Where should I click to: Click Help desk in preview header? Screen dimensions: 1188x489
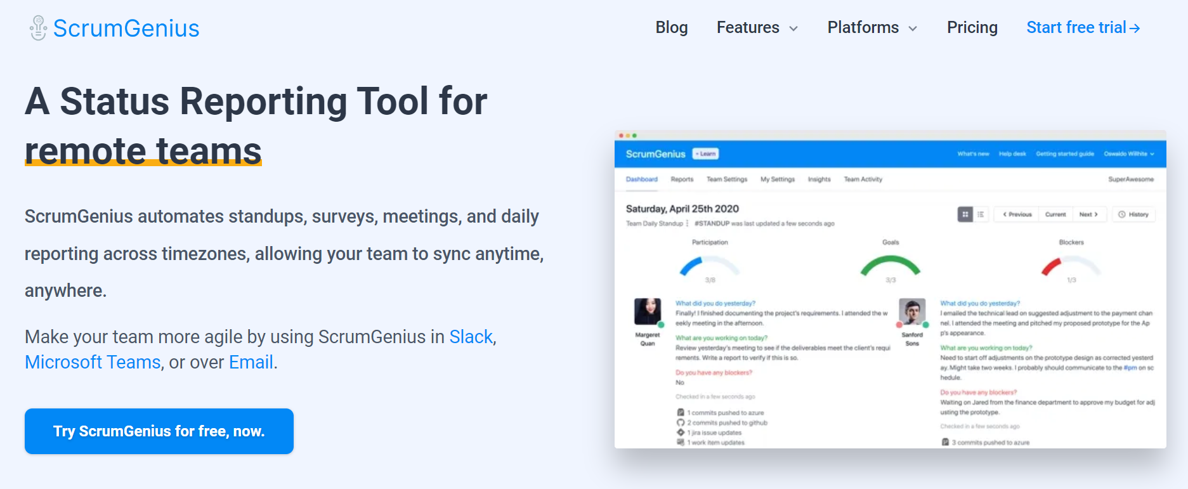coord(1012,153)
